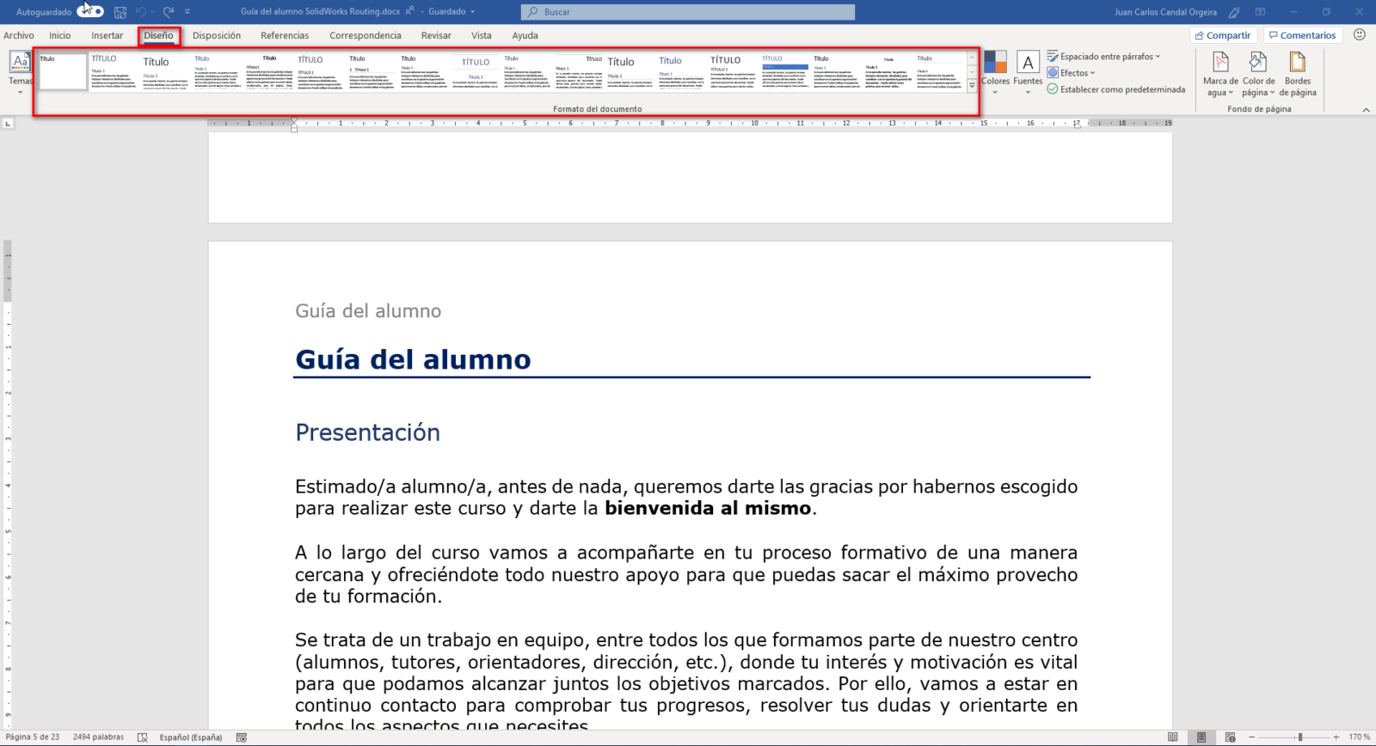
Task: Click the Marca de agua watermark icon
Action: pyautogui.click(x=1220, y=64)
